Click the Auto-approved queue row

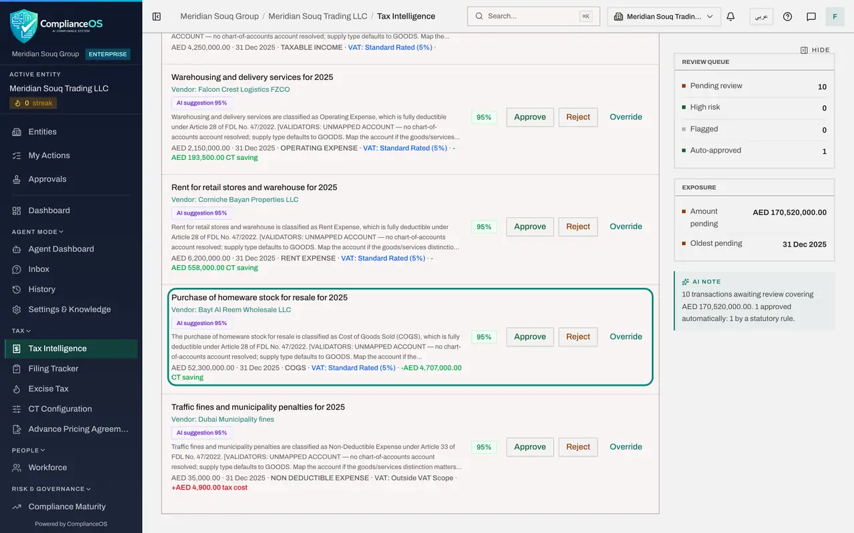tap(754, 151)
